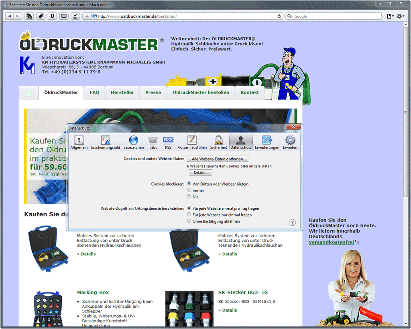Select the Datenschutz preferences pane
This screenshot has width=411, height=329.
point(241,142)
